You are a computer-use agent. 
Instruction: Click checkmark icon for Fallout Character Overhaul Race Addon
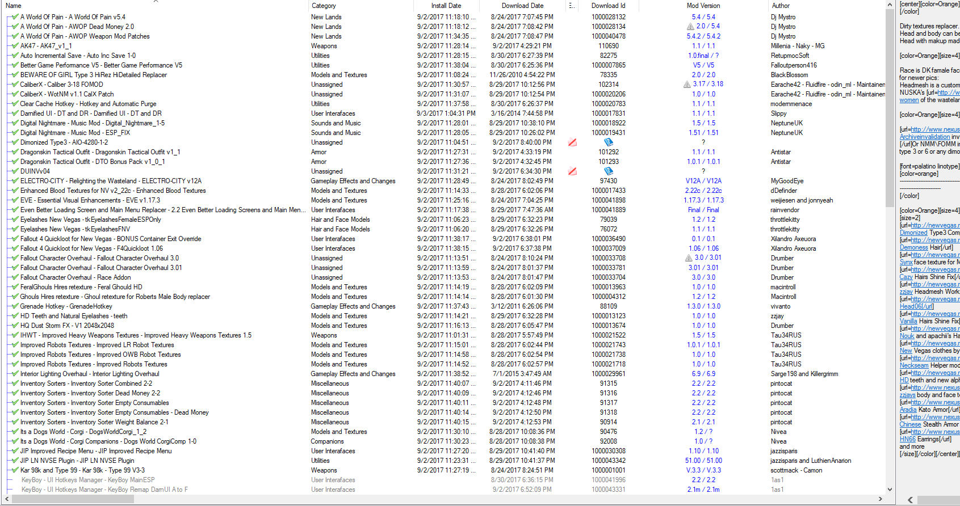pos(15,277)
